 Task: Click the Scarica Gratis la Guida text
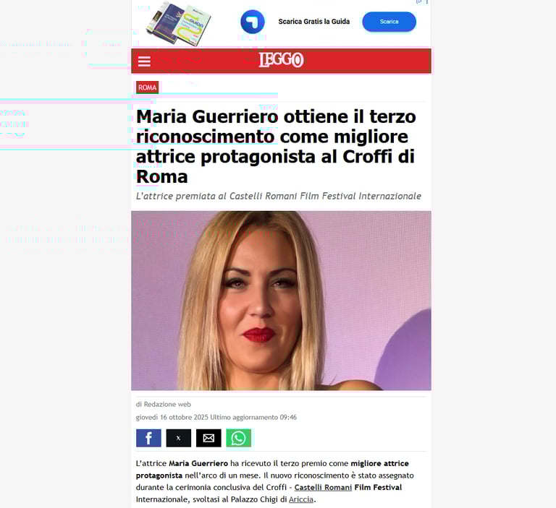click(x=313, y=22)
